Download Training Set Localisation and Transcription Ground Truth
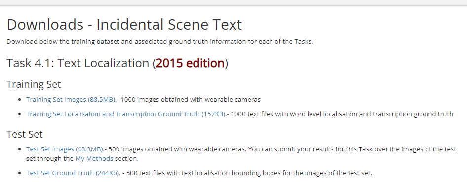The height and width of the screenshot is (185, 467). click(126, 114)
